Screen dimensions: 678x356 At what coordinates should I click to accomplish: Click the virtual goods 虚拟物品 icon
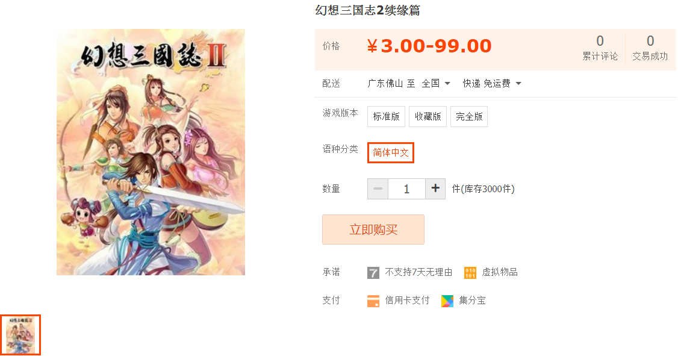470,272
